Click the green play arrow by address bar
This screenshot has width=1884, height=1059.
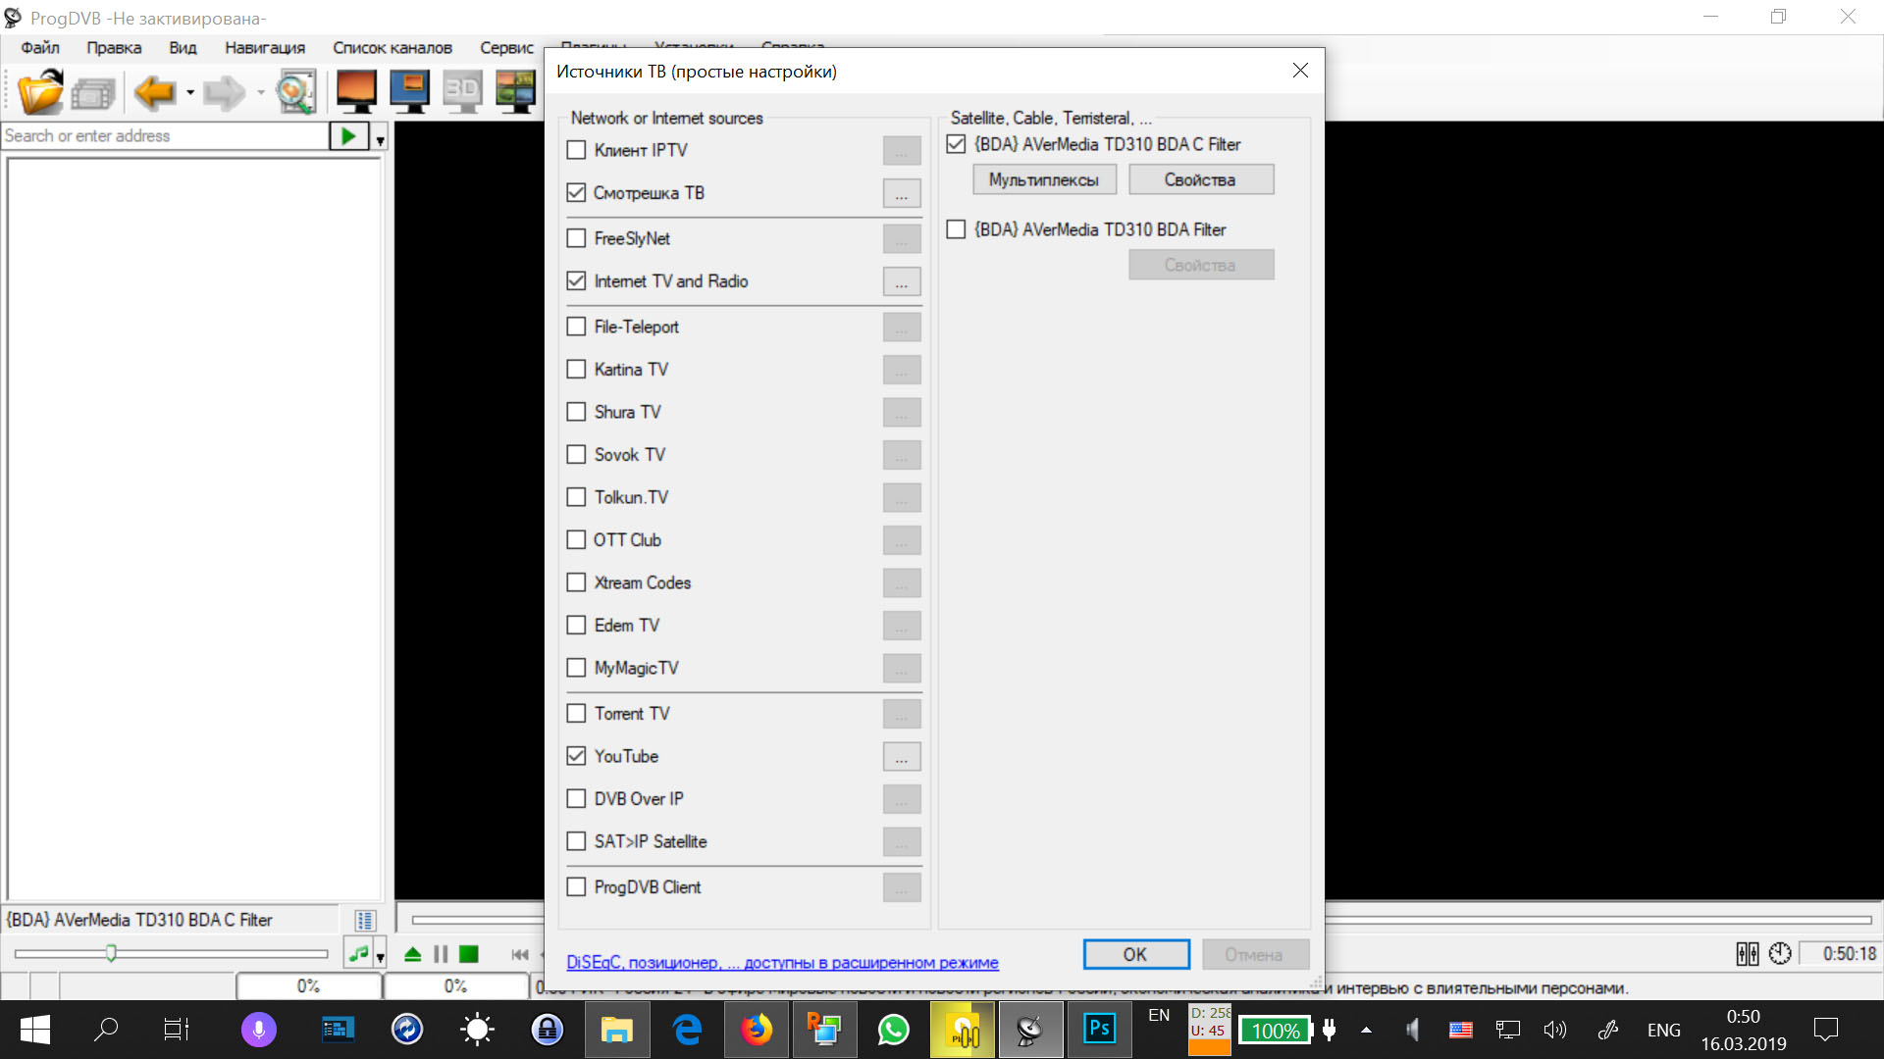[348, 136]
